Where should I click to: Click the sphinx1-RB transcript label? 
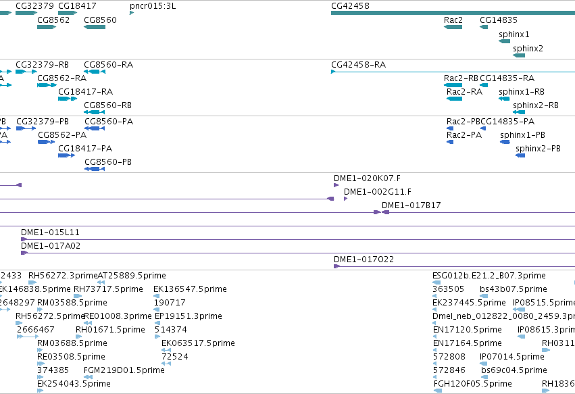521,92
